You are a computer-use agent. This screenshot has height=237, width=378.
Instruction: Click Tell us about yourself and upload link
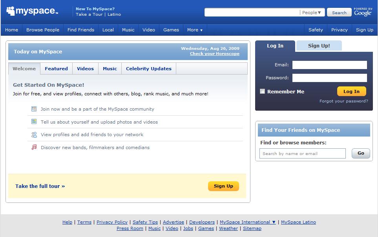(99, 122)
